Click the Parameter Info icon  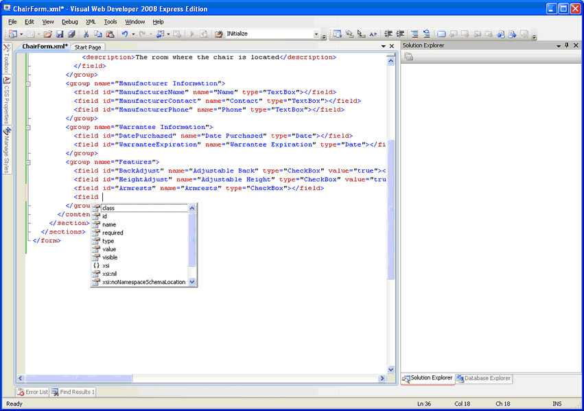[x=349, y=34]
